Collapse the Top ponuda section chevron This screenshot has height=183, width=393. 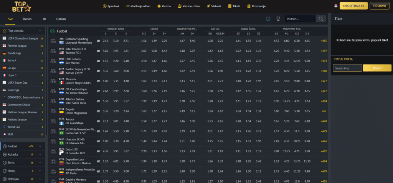tap(40, 31)
